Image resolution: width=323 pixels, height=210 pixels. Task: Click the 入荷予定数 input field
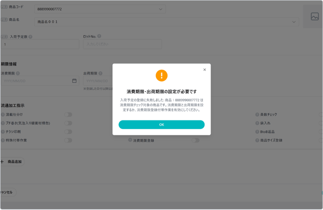pyautogui.click(x=40, y=44)
